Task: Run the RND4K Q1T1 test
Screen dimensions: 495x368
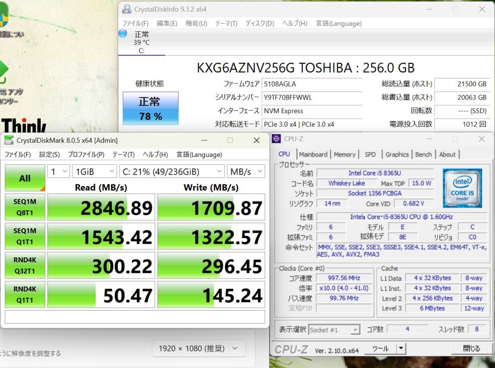Action: (25, 294)
